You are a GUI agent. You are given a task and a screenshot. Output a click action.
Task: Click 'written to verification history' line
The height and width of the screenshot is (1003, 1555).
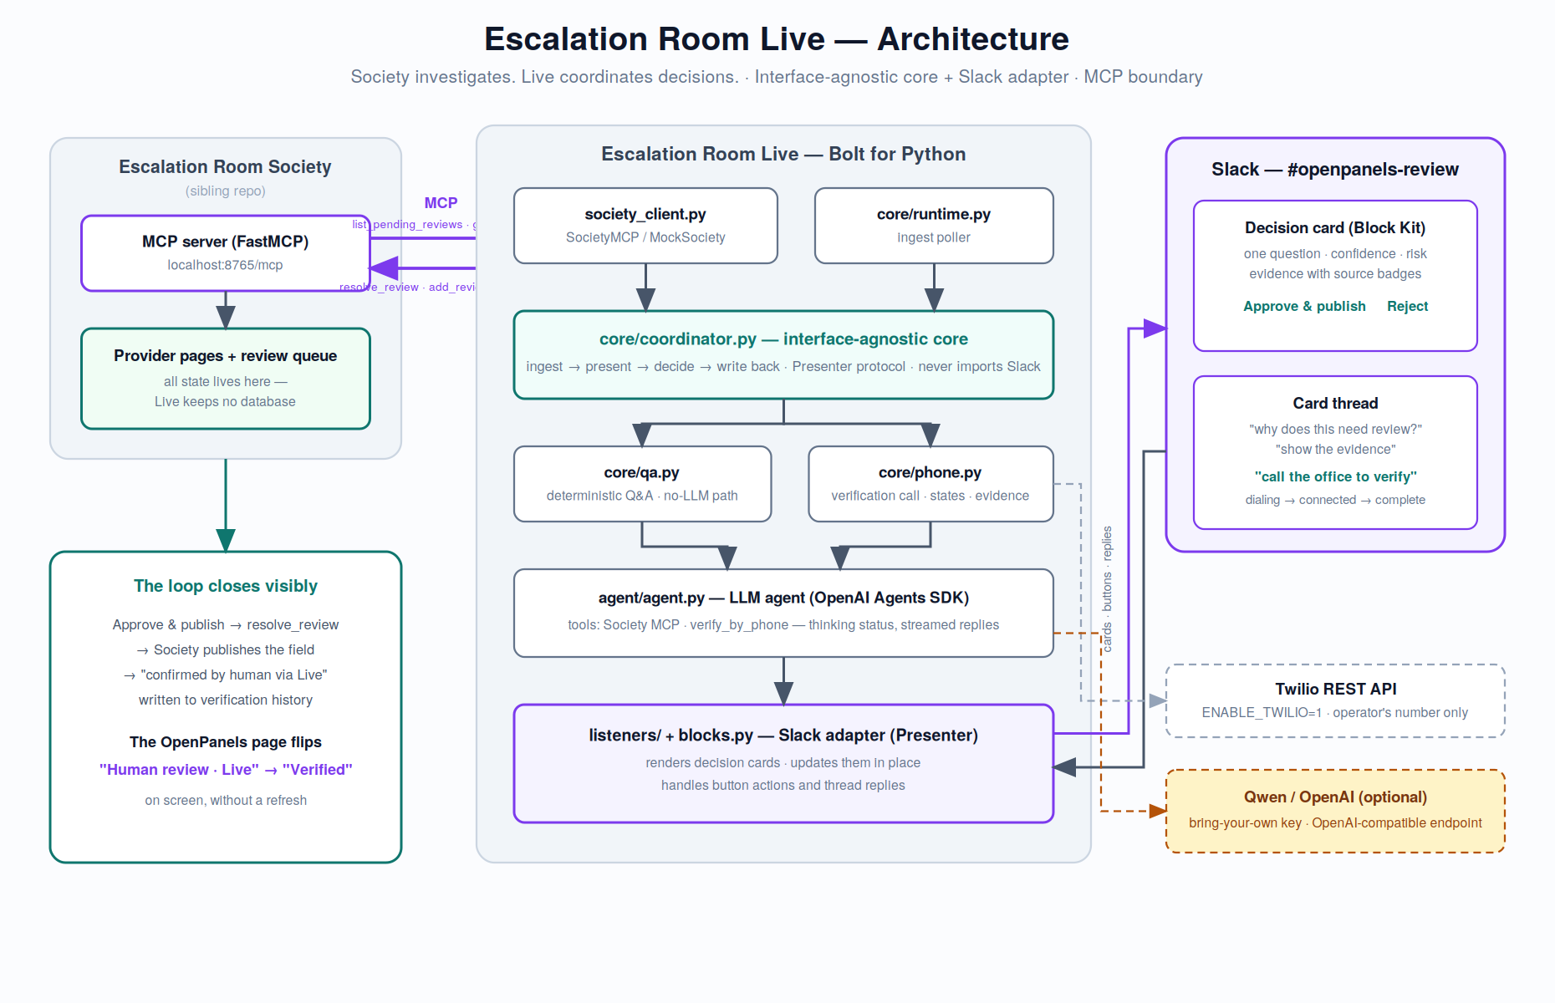226,700
